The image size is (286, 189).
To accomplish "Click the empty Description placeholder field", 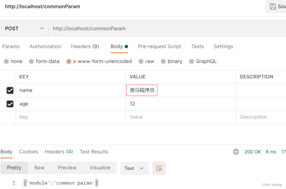I will 261,117.
